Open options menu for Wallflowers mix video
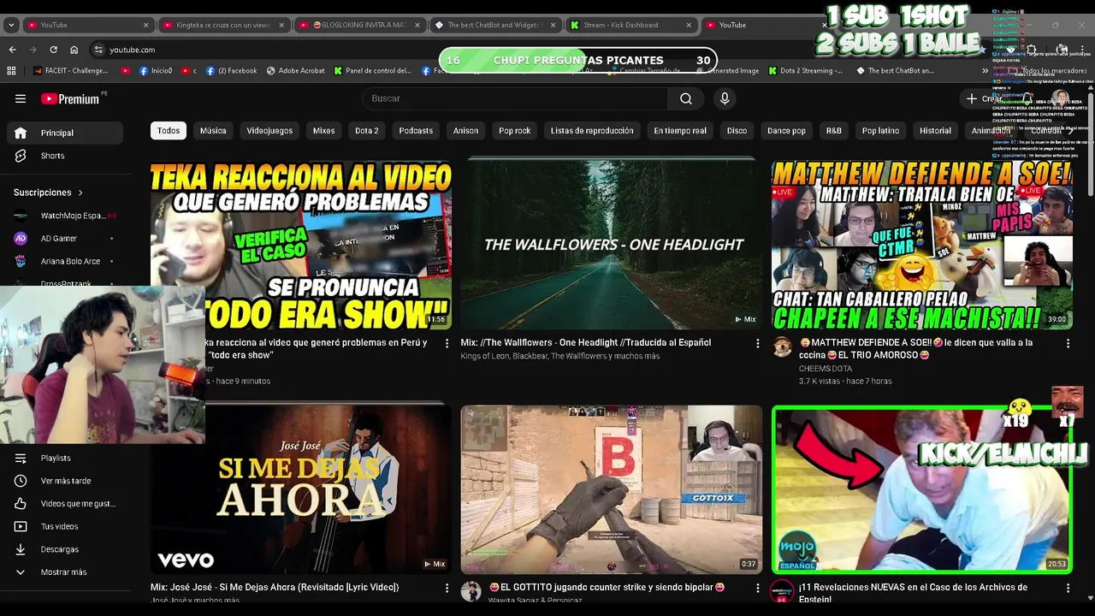The image size is (1095, 616). tap(757, 343)
